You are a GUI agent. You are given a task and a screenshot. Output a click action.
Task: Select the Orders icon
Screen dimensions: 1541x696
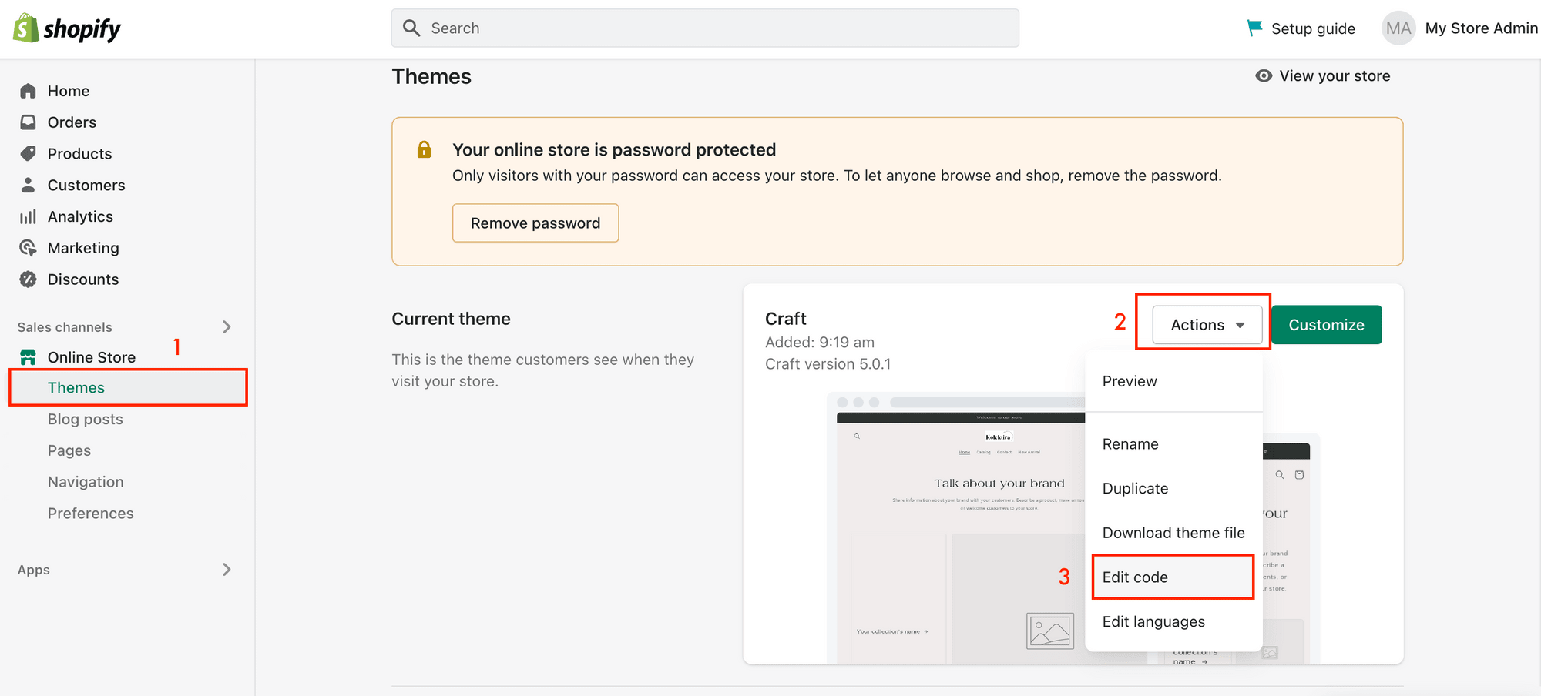[28, 122]
